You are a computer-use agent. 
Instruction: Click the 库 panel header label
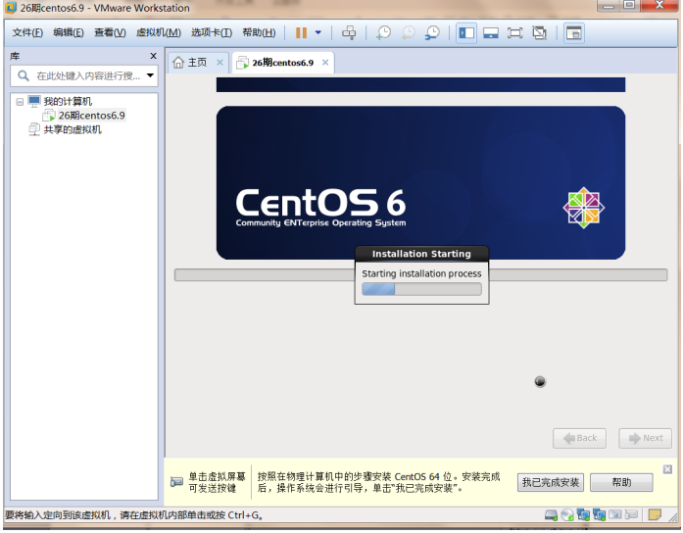point(15,57)
